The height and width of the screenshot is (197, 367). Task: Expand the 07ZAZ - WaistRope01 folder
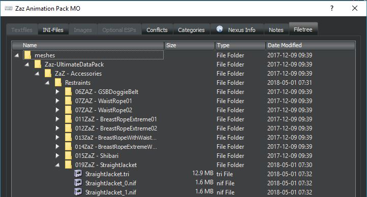tap(57, 101)
